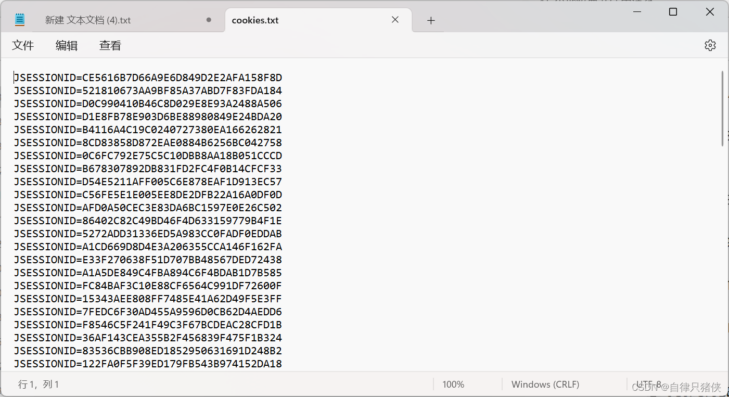Viewport: 729px width, 397px height.
Task: Click line JSESSIONID=5272ADD31336ED5A983CC0FADF0EDDAB
Action: tap(148, 234)
